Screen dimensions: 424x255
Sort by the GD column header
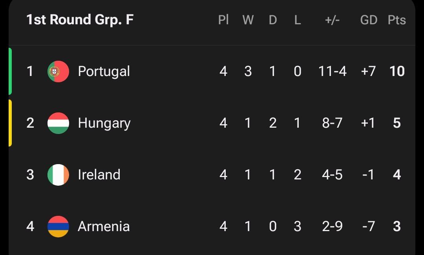tap(369, 20)
